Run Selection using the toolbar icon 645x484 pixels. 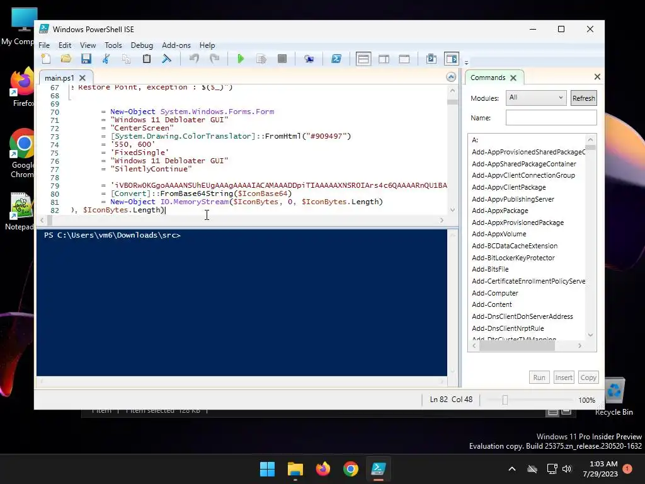[261, 59]
